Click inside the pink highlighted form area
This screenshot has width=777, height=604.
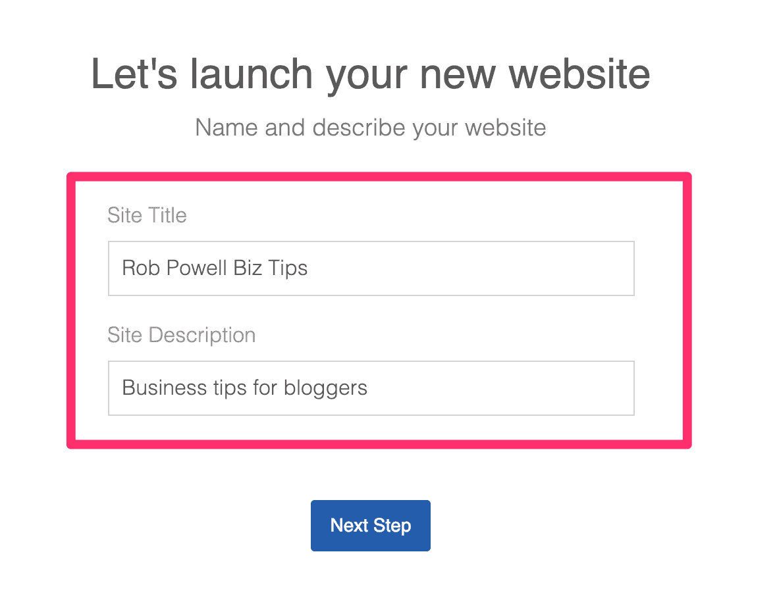(x=371, y=309)
